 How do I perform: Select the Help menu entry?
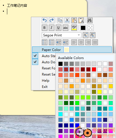click(45, 81)
